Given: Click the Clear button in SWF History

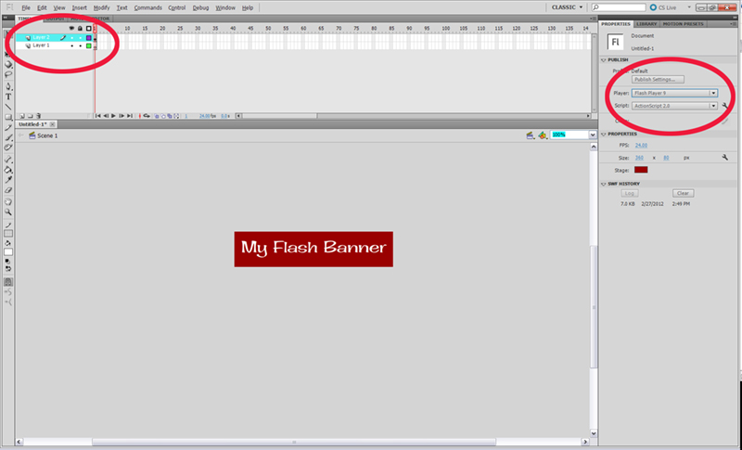Looking at the screenshot, I should click(x=683, y=193).
